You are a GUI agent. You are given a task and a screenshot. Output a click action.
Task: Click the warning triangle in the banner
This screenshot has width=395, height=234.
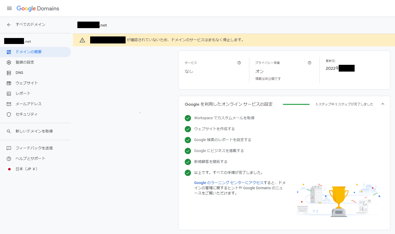82,40
